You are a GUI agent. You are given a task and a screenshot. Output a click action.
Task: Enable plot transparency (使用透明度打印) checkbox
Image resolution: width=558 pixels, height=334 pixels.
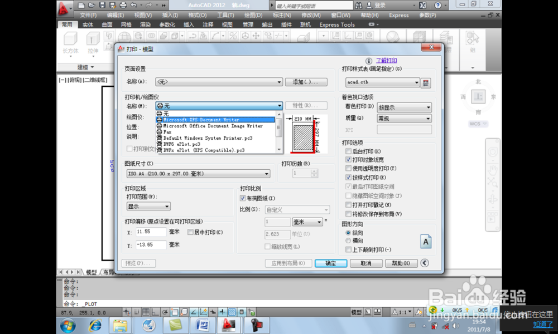tap(348, 168)
